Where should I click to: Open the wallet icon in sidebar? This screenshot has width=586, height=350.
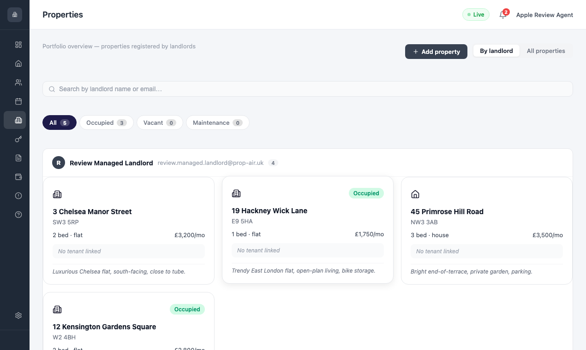tap(18, 177)
